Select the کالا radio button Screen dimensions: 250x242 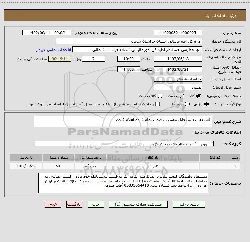tap(199, 96)
